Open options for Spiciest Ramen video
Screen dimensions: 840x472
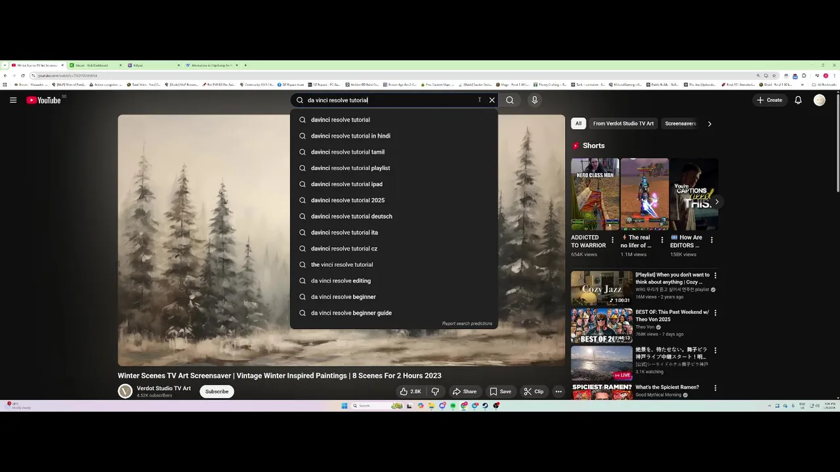click(715, 388)
